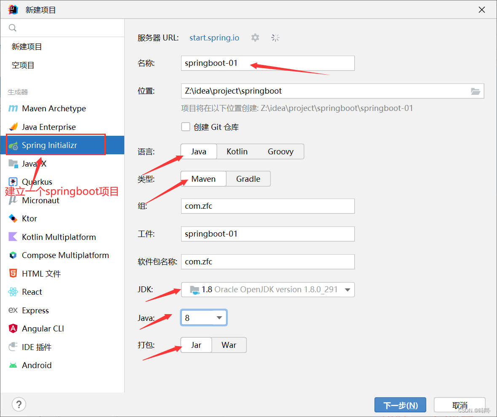Open server URL settings gear

pyautogui.click(x=255, y=38)
